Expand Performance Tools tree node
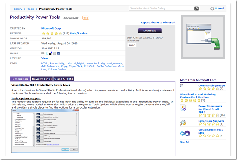The height and width of the screenshot is (160, 237). 14,128
